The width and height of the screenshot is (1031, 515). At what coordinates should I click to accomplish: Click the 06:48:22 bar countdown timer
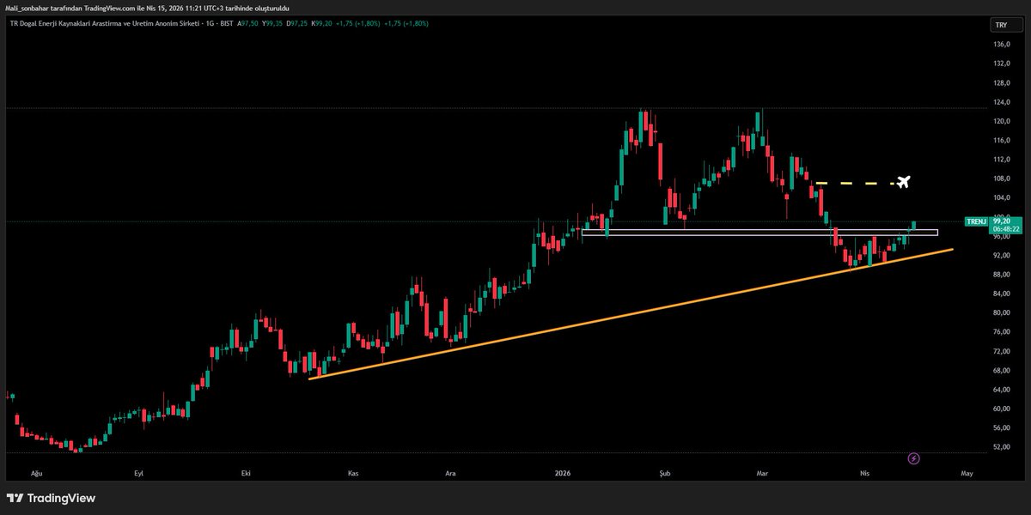point(1004,229)
